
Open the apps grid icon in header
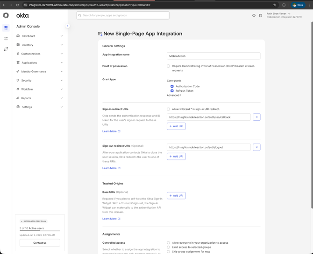pos(260,15)
